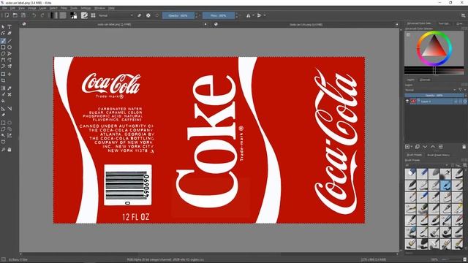The height and width of the screenshot is (263, 468).
Task: Select the Transform tool
Action: [x=3, y=74]
